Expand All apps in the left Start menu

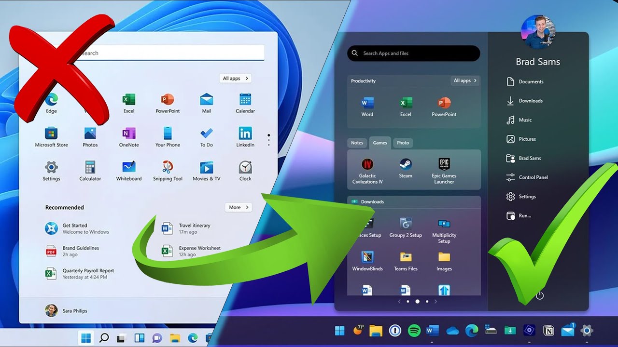click(236, 78)
